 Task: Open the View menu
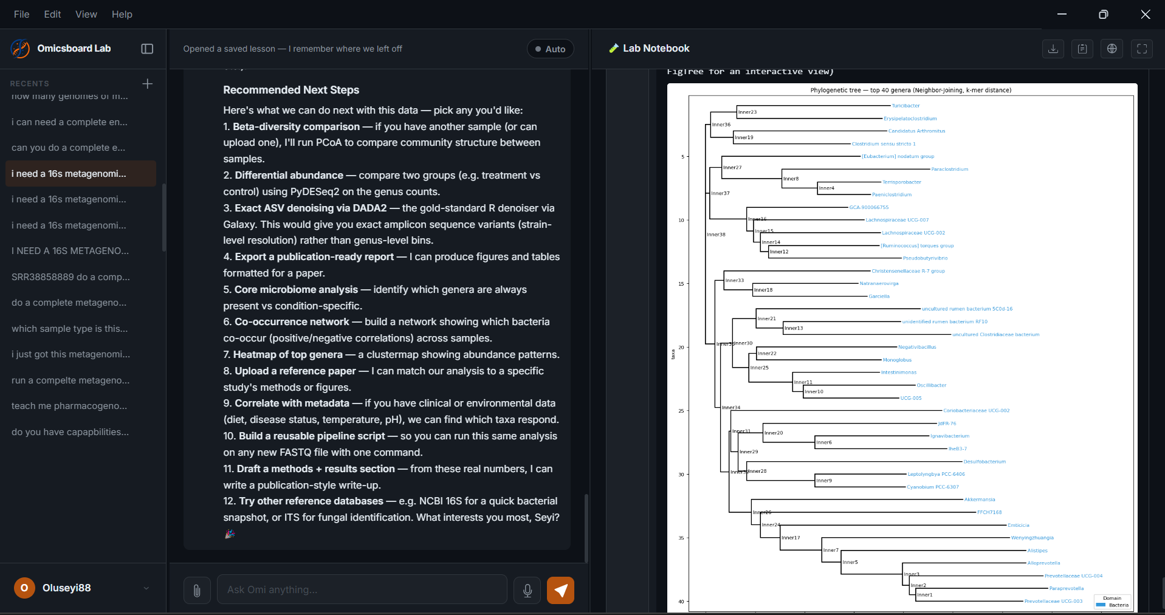click(x=86, y=14)
